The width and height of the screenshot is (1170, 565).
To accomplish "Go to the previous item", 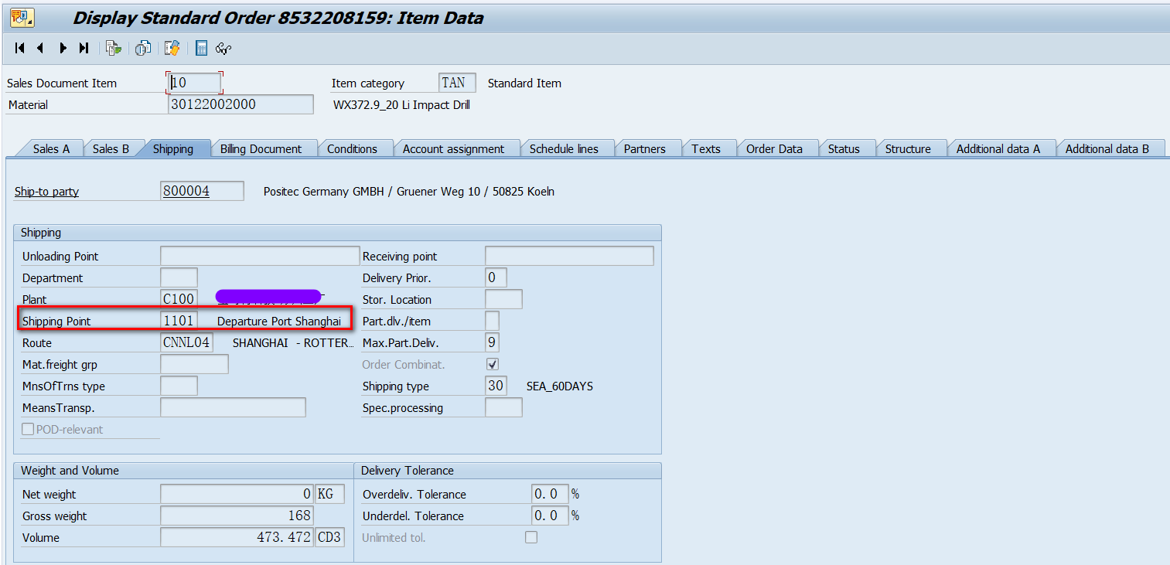I will (x=39, y=48).
